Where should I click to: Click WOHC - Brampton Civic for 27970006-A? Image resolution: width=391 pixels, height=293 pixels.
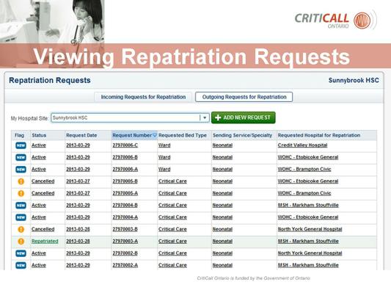(304, 169)
